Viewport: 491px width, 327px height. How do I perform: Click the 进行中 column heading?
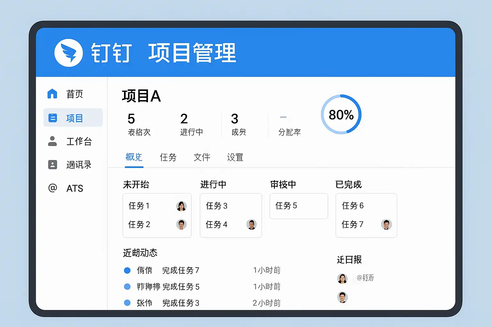click(x=213, y=185)
